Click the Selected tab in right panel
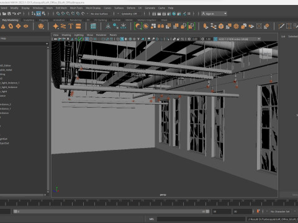 click(x=293, y=37)
